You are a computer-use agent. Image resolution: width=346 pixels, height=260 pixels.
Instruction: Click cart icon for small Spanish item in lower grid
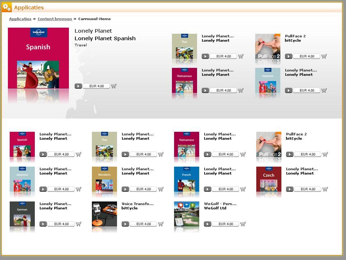[79, 154]
